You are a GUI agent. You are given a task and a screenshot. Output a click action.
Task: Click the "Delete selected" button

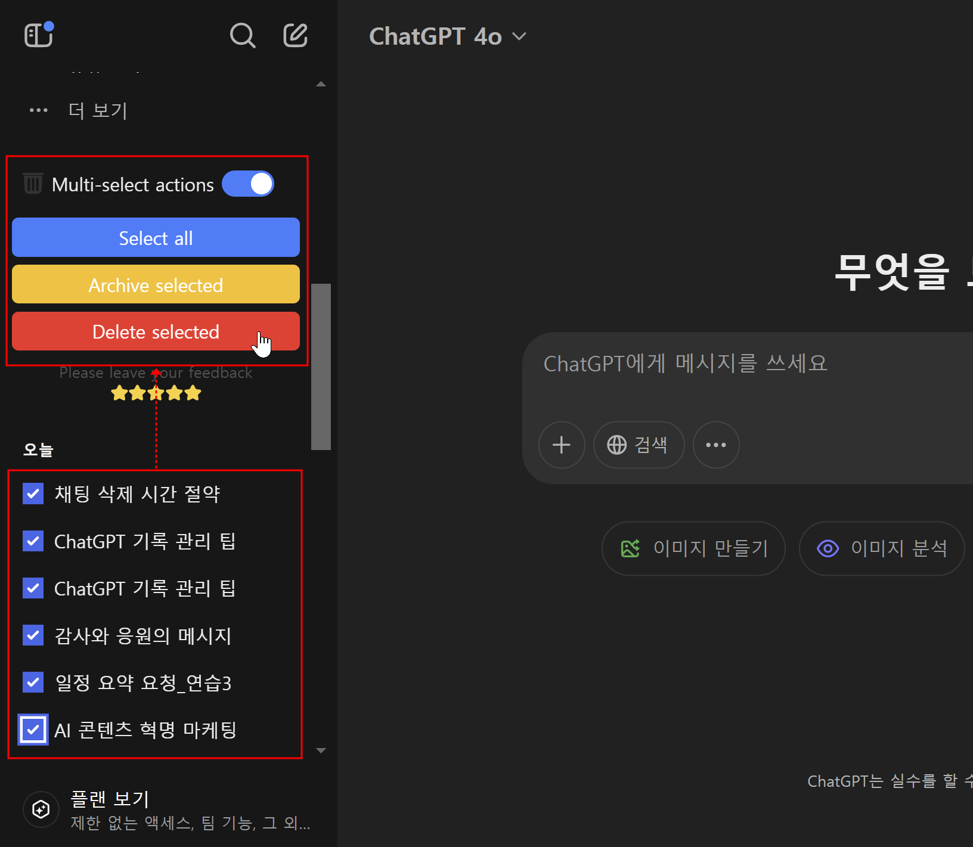[156, 331]
